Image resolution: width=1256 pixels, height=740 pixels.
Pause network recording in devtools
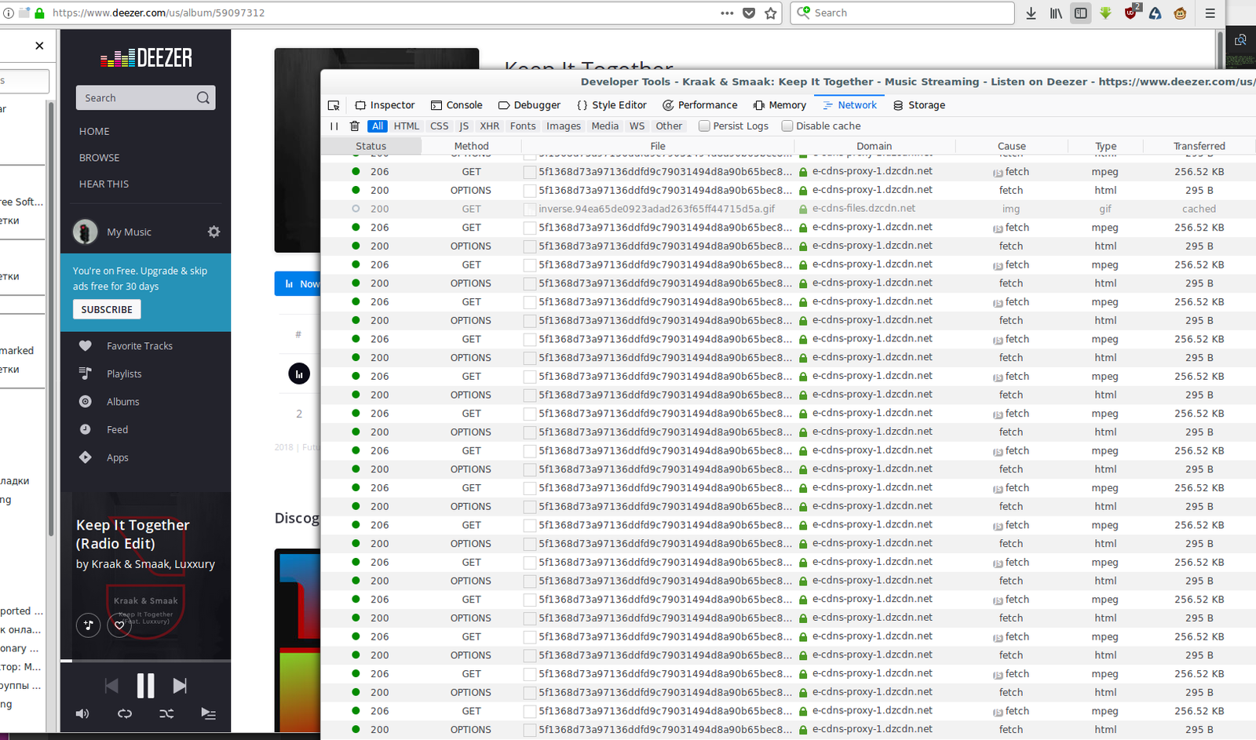coord(334,126)
